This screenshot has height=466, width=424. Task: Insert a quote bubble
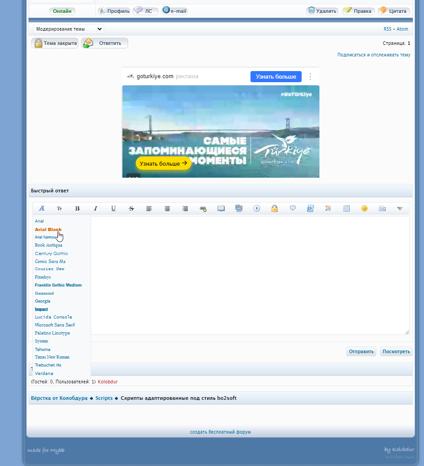pos(293,208)
